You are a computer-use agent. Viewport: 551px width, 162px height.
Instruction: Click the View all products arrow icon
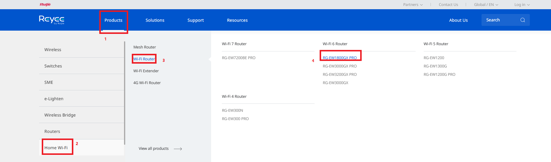pyautogui.click(x=178, y=149)
